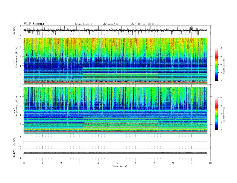Image resolution: width=237 pixels, height=183 pixels.
Task: Click time axis tick label "6"
Action: (x=136, y=163)
